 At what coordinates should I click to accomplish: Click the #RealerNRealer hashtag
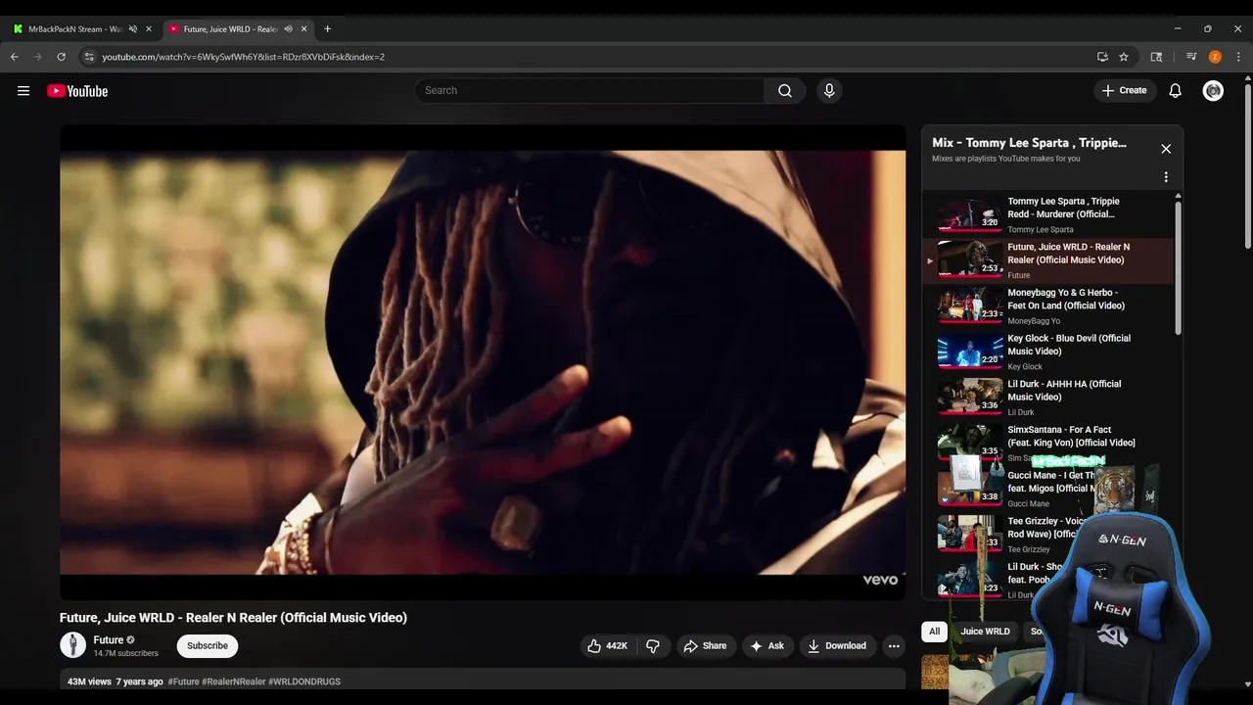(x=234, y=681)
